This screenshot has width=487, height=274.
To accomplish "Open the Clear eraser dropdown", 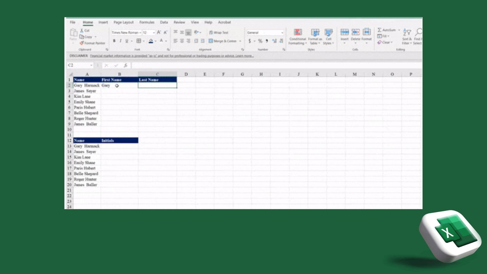I will (x=385, y=42).
